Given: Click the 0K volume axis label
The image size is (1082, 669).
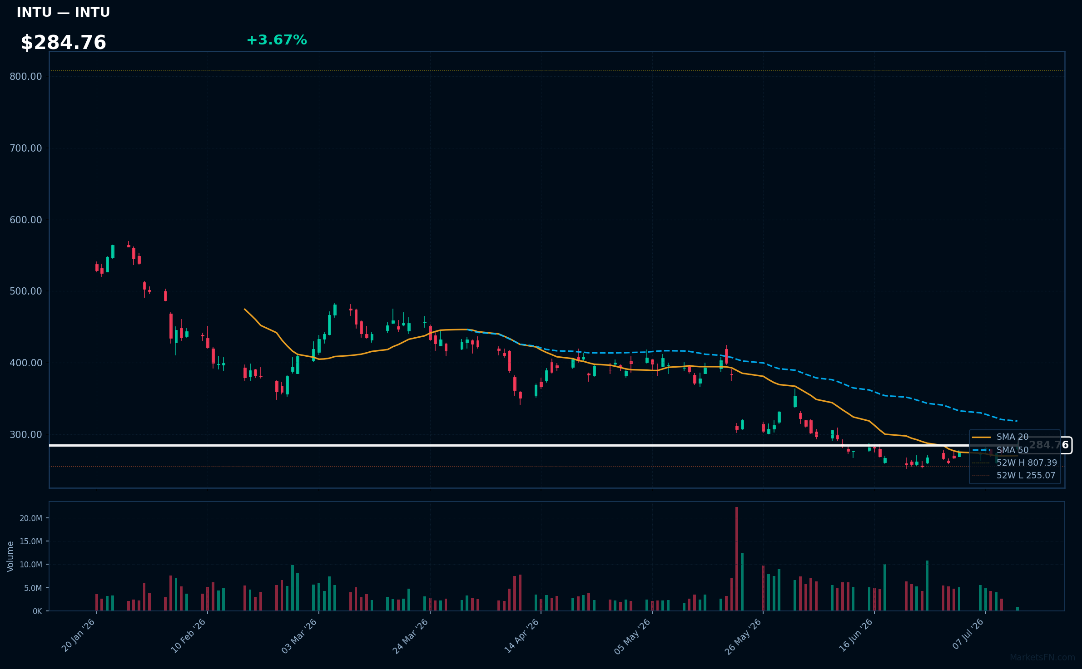Looking at the screenshot, I should pos(37,611).
